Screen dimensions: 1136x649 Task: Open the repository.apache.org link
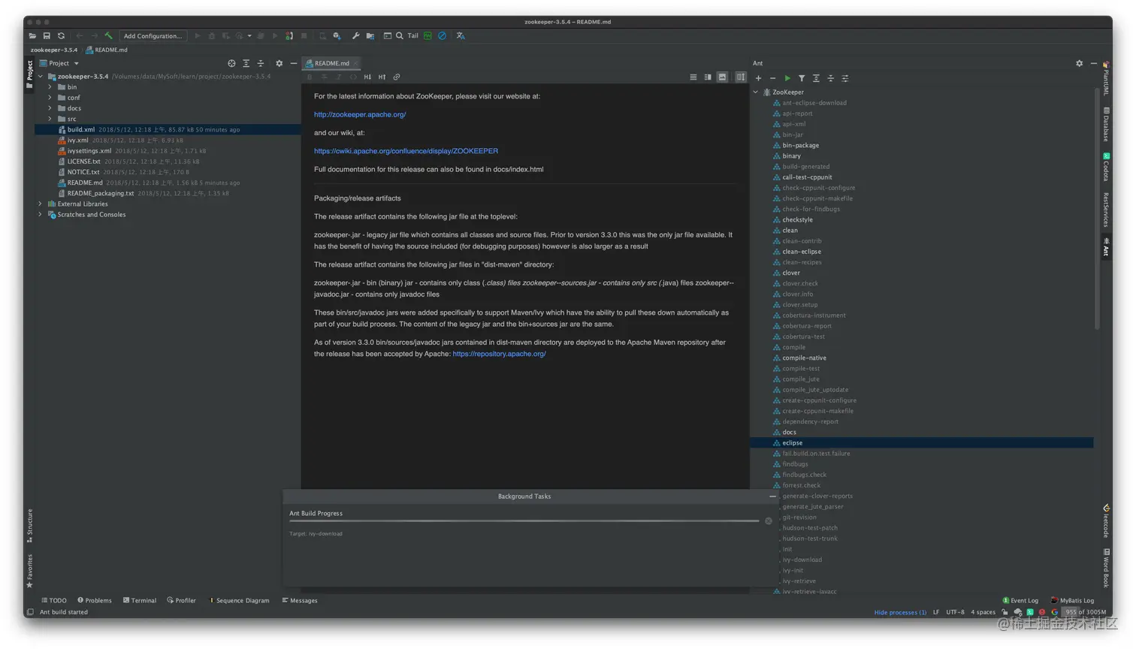click(x=499, y=354)
